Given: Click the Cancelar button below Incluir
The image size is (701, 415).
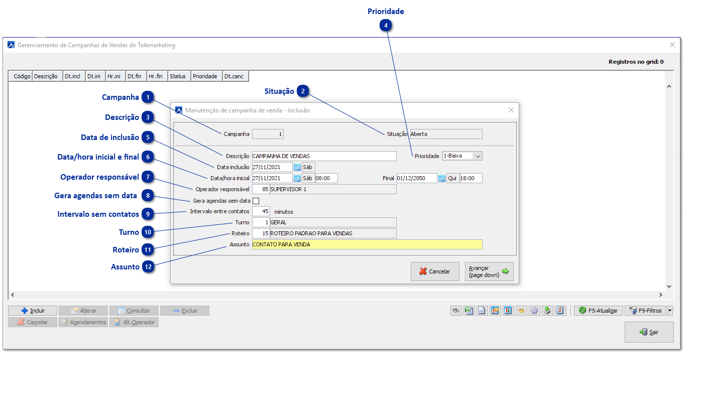Looking at the screenshot, I should coord(33,322).
